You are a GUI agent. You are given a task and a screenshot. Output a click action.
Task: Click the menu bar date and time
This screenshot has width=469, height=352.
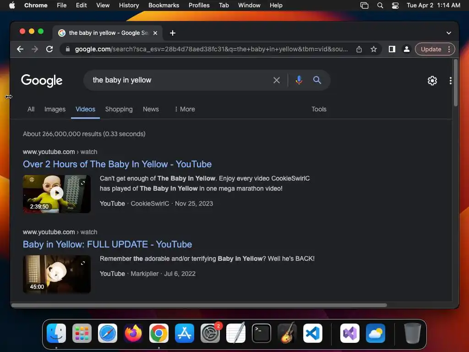[433, 5]
